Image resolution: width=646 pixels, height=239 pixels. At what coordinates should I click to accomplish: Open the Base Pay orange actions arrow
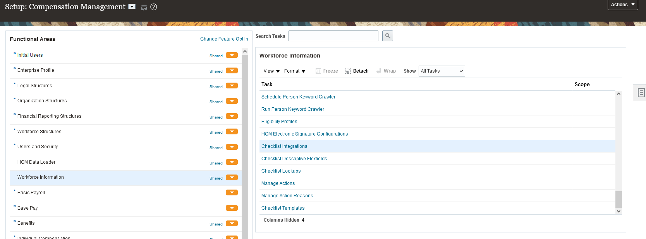[x=232, y=208]
